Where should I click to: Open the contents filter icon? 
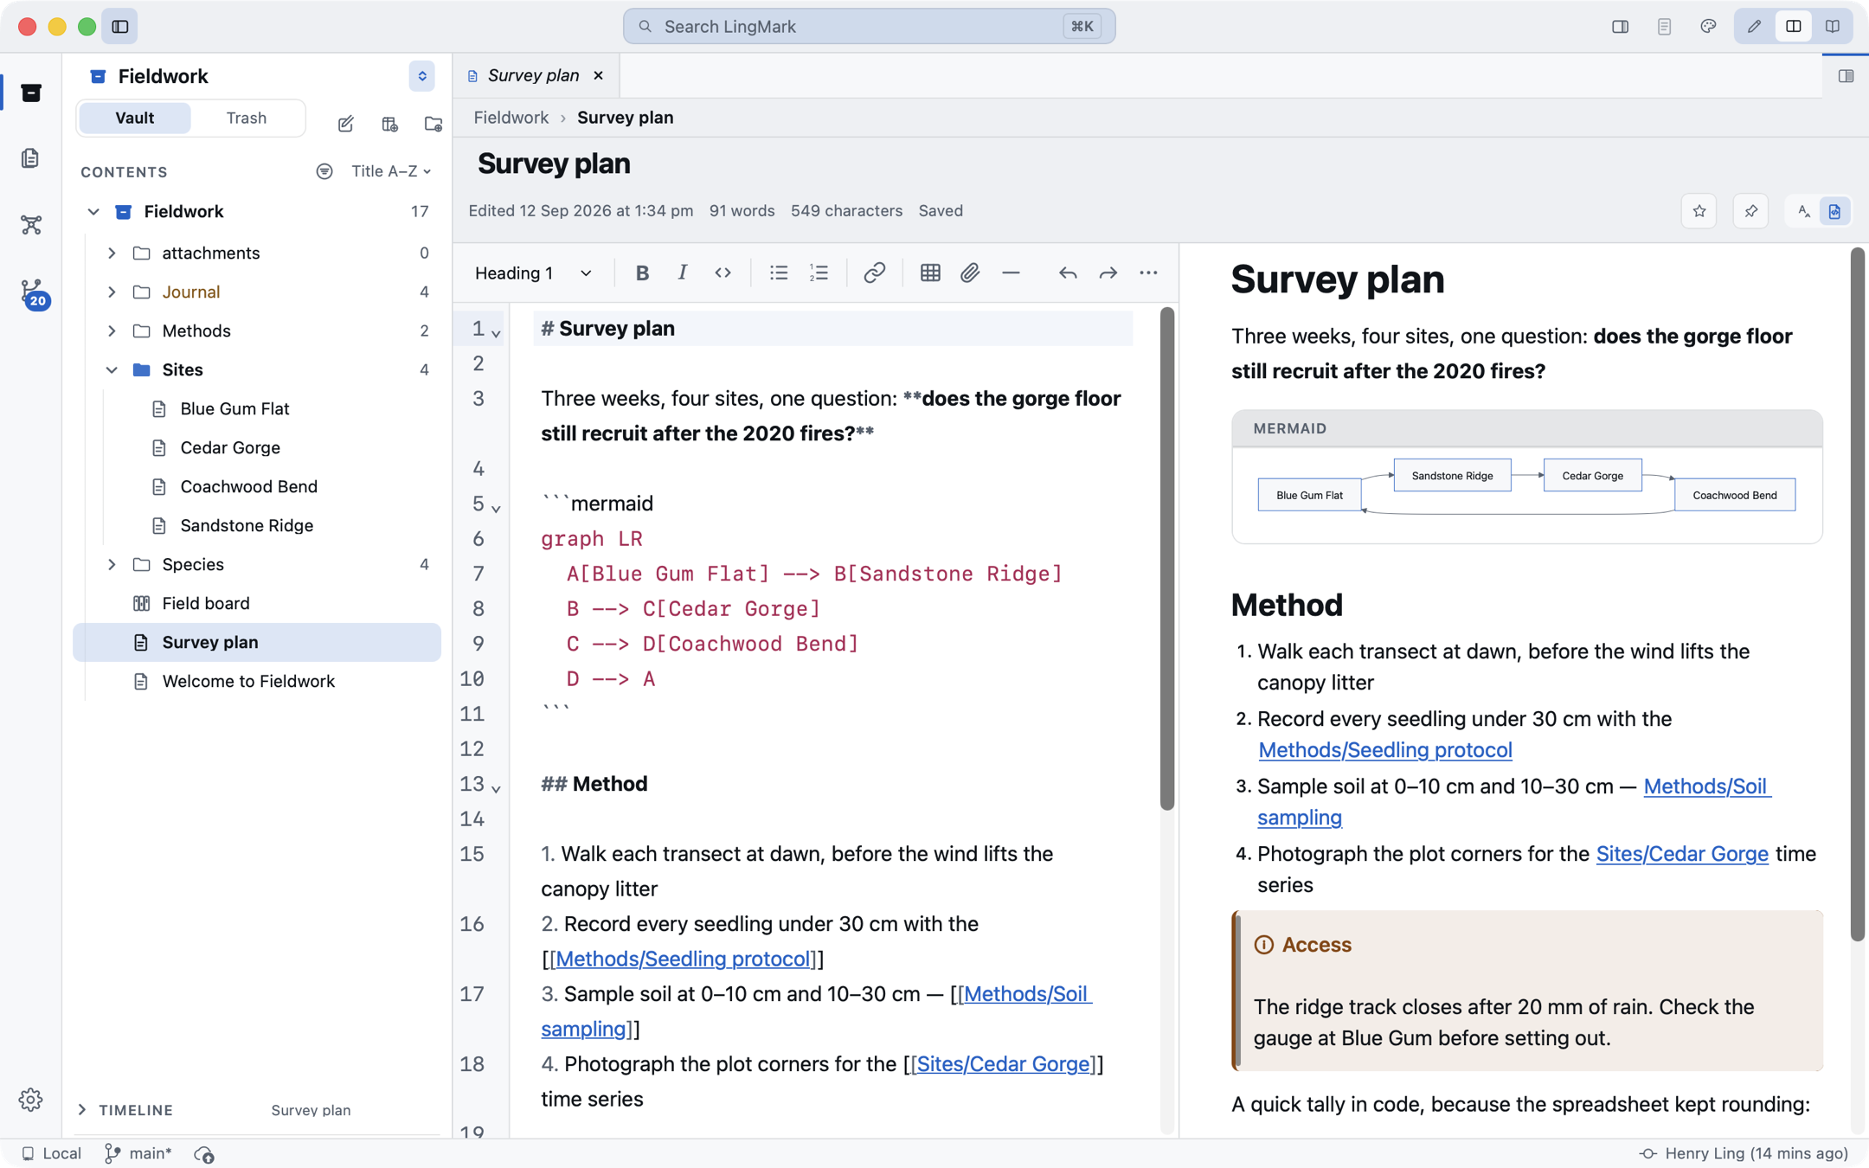click(x=324, y=171)
